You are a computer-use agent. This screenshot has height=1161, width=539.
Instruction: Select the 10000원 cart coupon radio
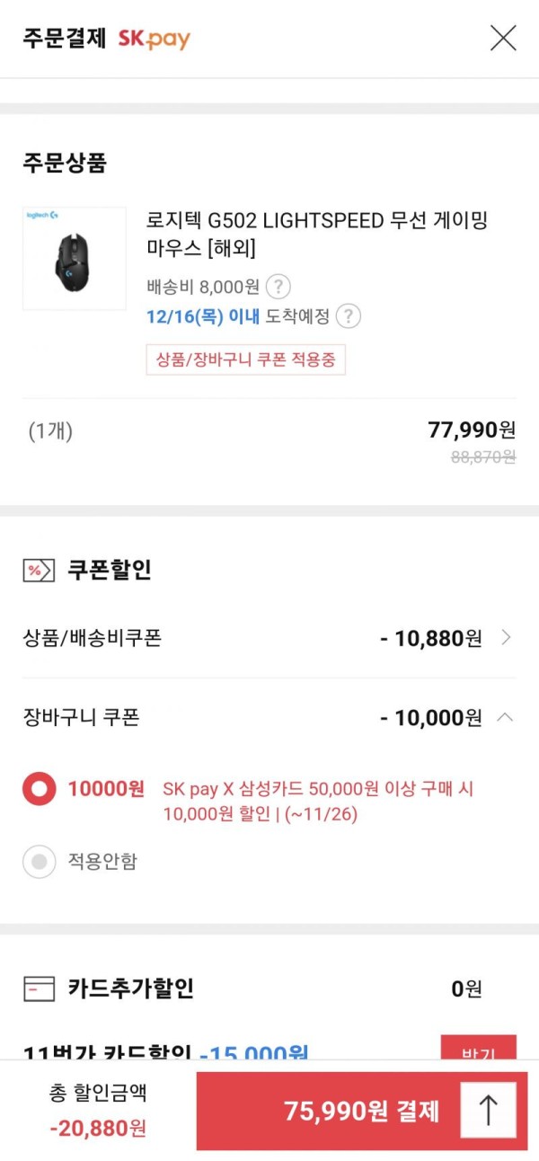(40, 790)
